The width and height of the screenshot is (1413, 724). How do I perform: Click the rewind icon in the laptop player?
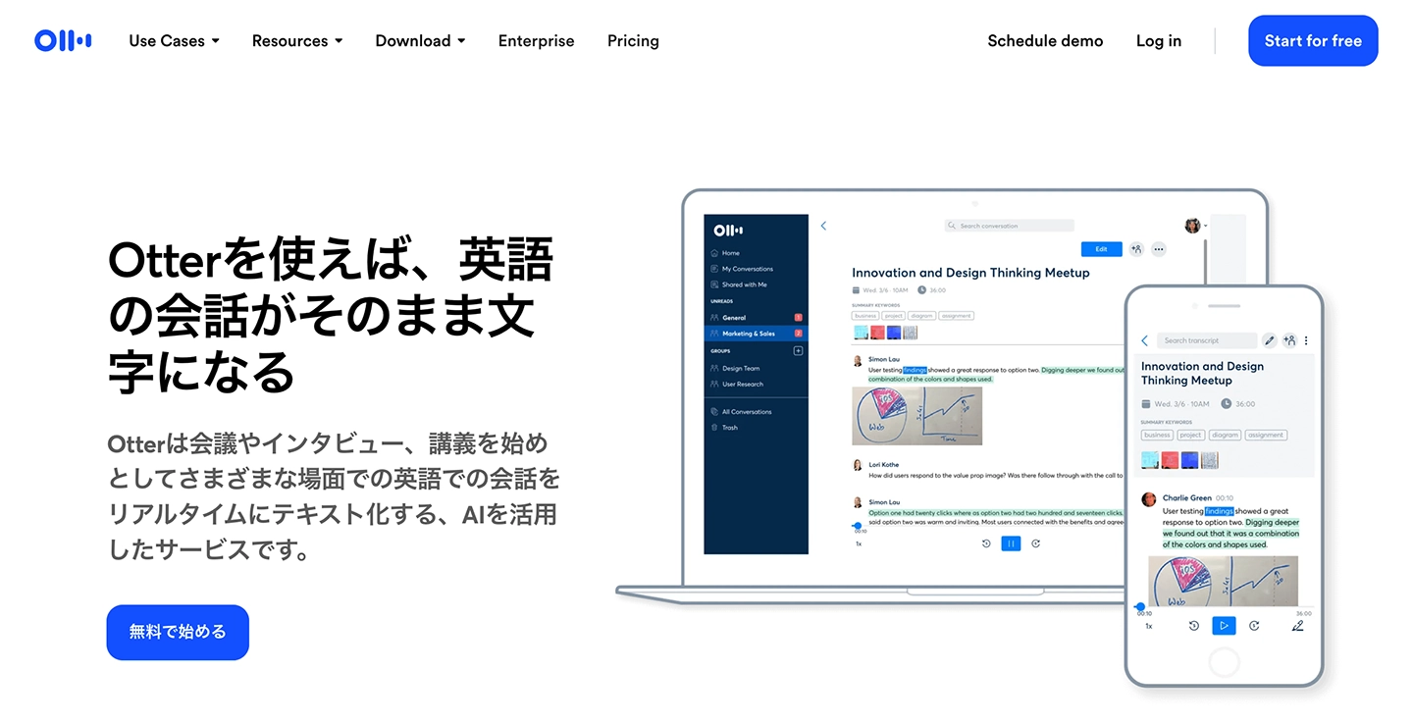click(x=986, y=543)
